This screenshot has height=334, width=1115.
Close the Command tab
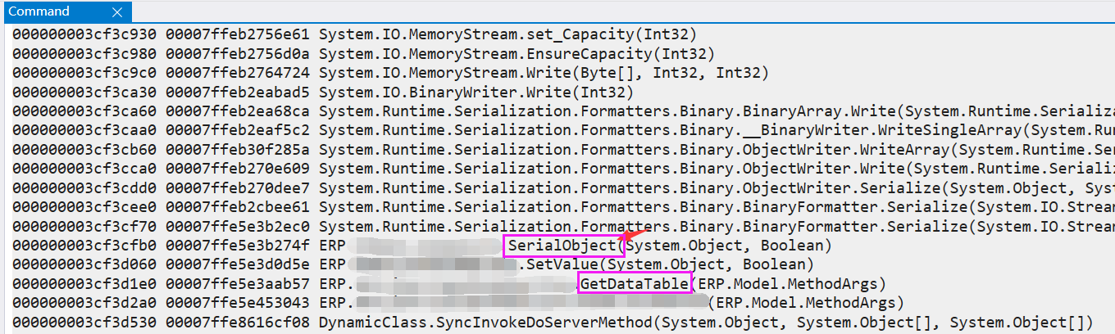(x=117, y=12)
